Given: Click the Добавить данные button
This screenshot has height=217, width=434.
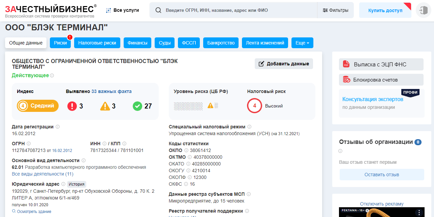Looking at the screenshot, I should [x=284, y=64].
